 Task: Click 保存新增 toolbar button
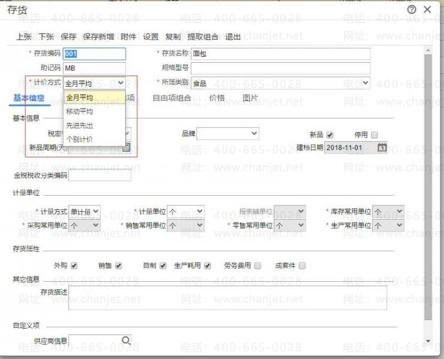click(x=98, y=36)
